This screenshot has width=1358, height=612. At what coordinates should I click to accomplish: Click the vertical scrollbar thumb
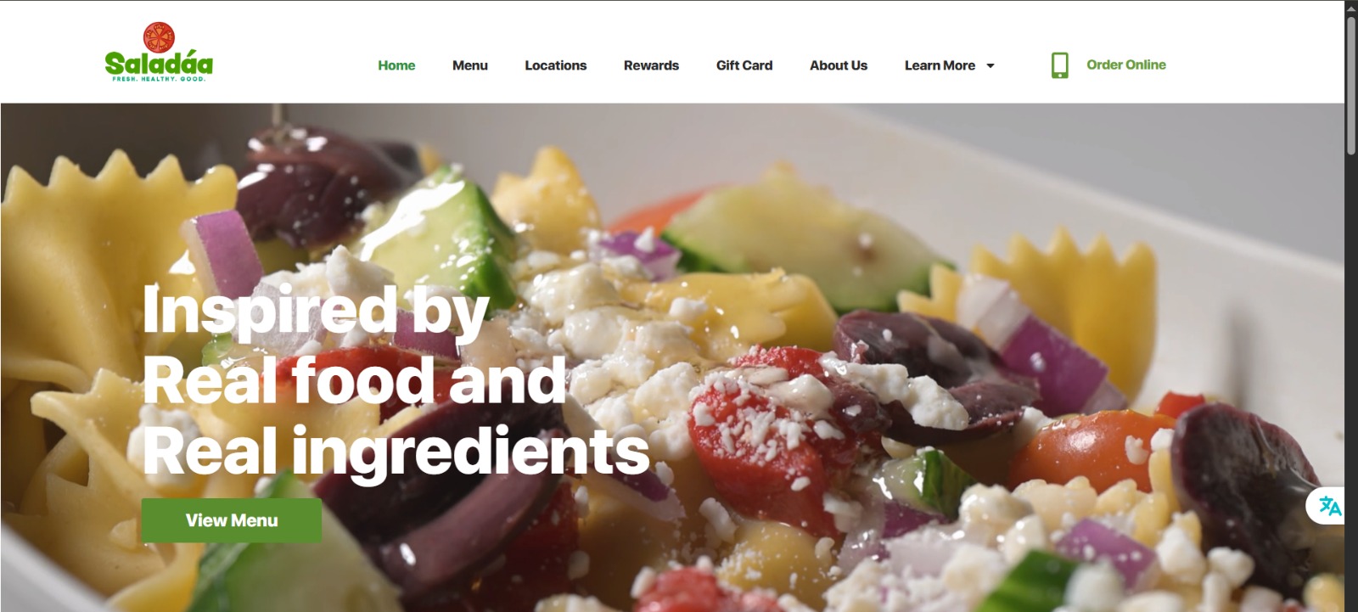coord(1351,85)
